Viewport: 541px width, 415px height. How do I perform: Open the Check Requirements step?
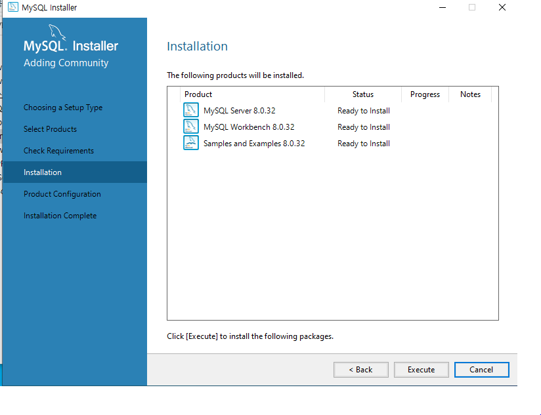(58, 151)
